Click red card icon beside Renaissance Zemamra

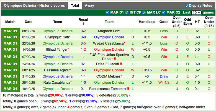click(x=128, y=89)
